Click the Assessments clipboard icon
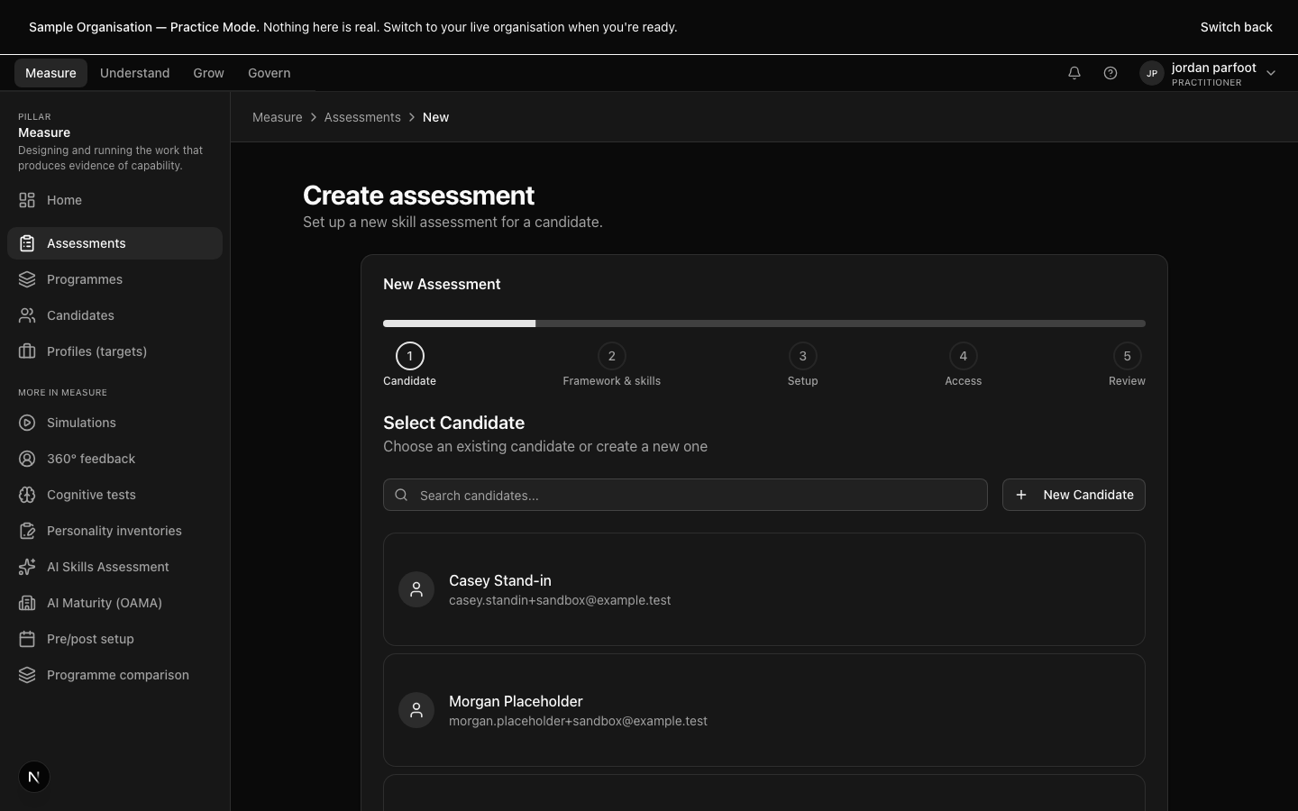1298x811 pixels. coord(27,243)
